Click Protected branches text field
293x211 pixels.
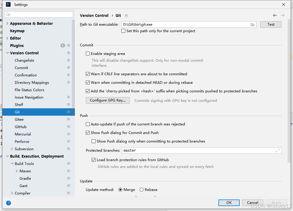pyautogui.click(x=202, y=151)
